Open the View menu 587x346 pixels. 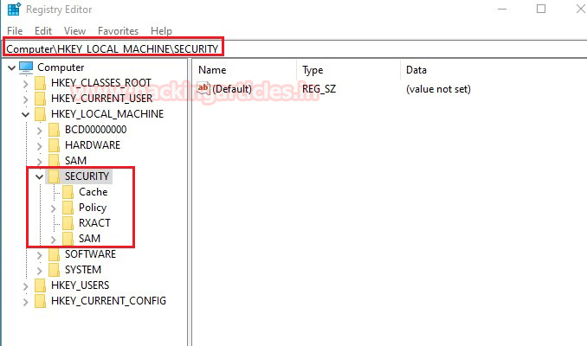(x=74, y=30)
